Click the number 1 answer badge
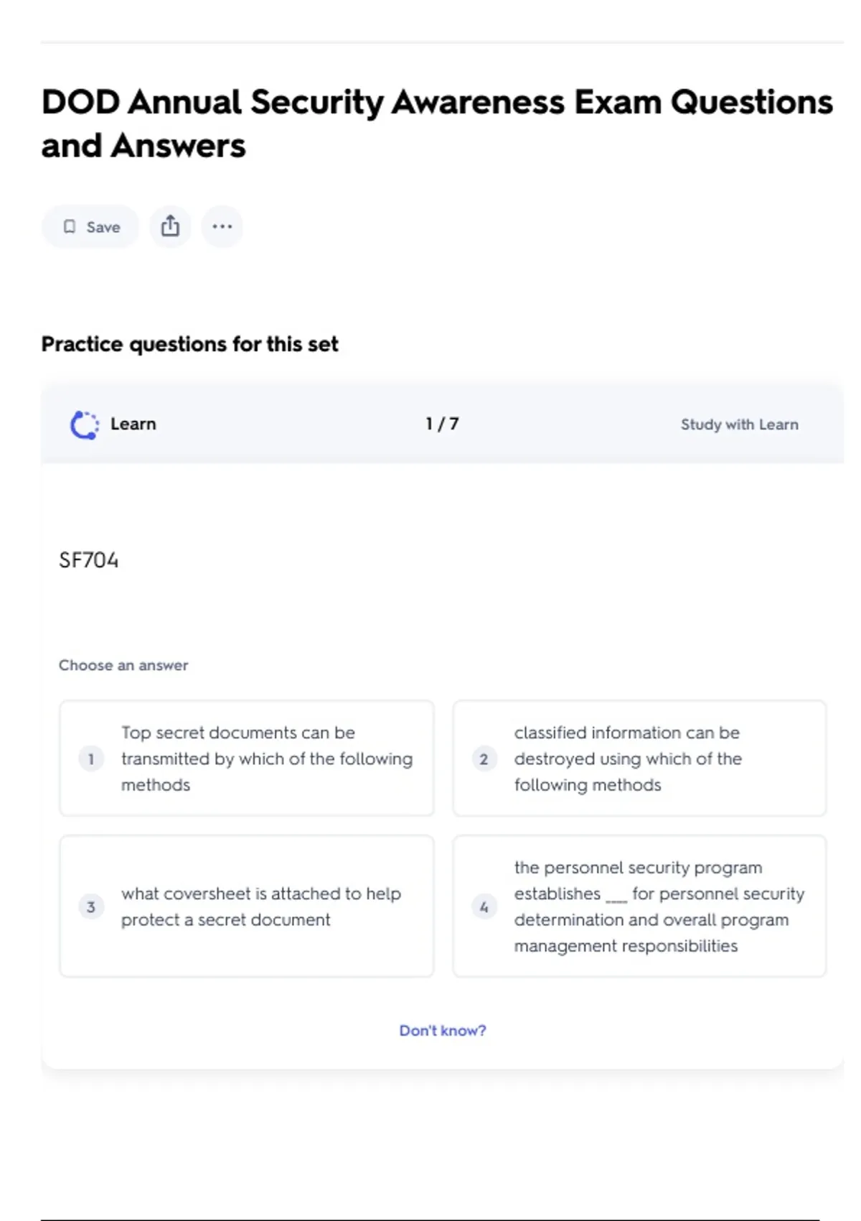 [x=91, y=759]
